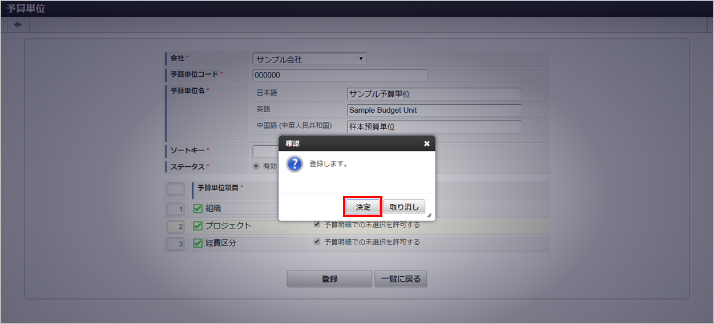This screenshot has width=714, height=324.
Task: Click the back arrow icon in toolbar
Action: (18, 24)
